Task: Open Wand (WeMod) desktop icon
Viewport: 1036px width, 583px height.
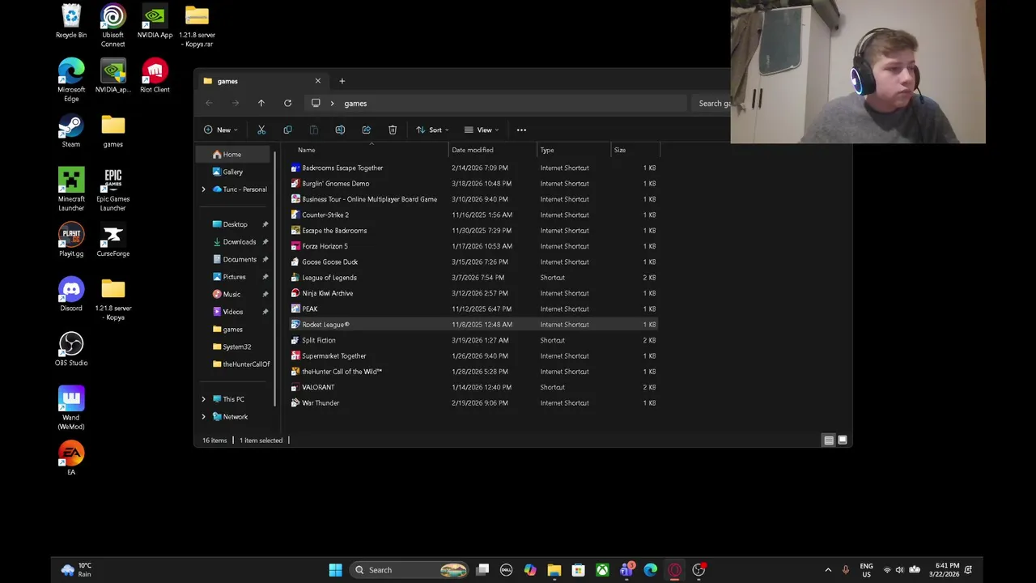Action: click(71, 408)
